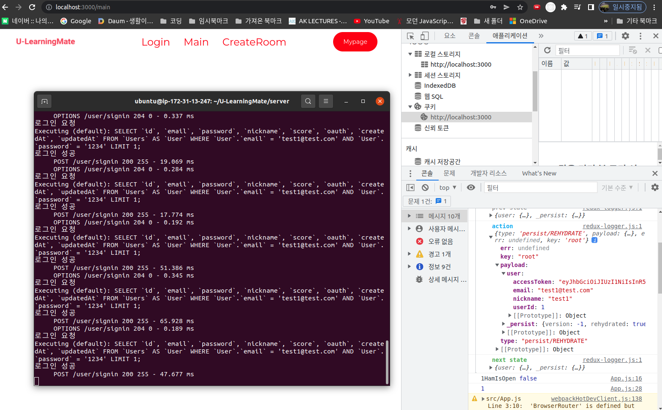The width and height of the screenshot is (662, 410).
Task: Click the blue issues count badge
Action: point(602,36)
